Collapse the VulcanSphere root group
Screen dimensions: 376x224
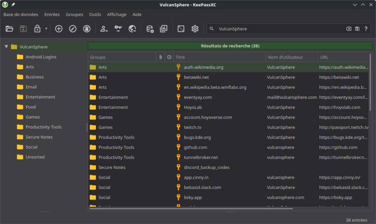point(7,47)
